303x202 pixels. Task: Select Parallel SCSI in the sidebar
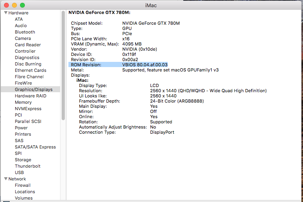point(28,121)
